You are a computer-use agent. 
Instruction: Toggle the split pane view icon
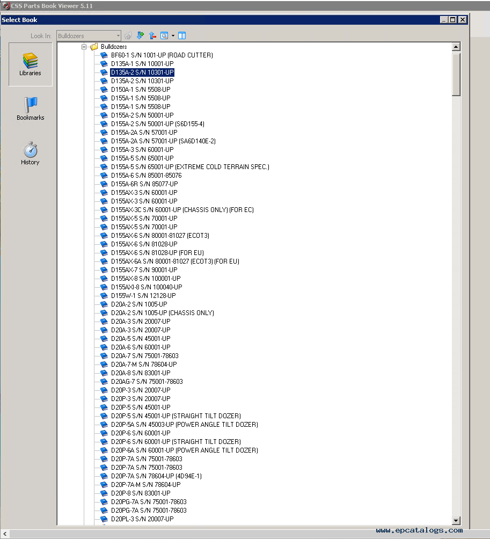(x=182, y=35)
